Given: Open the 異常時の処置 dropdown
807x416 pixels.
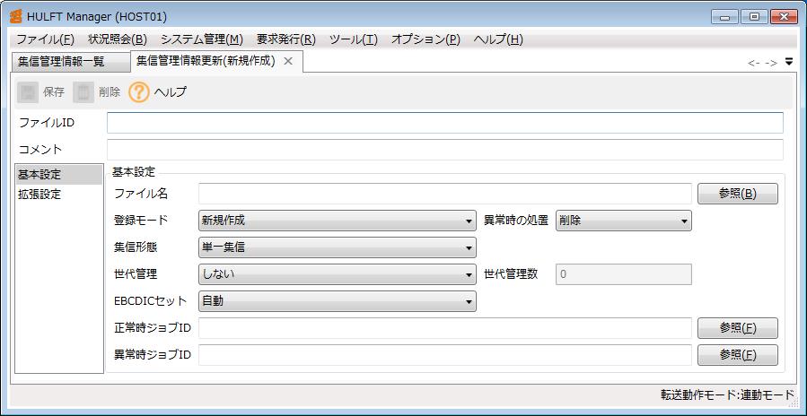Looking at the screenshot, I should coord(624,221).
